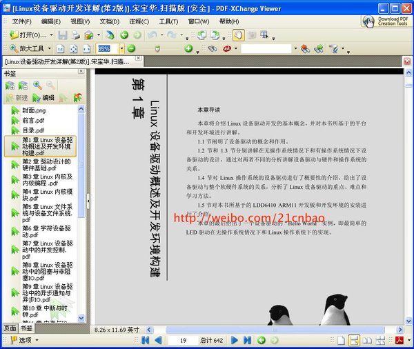Open the File menu 文件(F)
The height and width of the screenshot is (349, 414).
point(22,21)
